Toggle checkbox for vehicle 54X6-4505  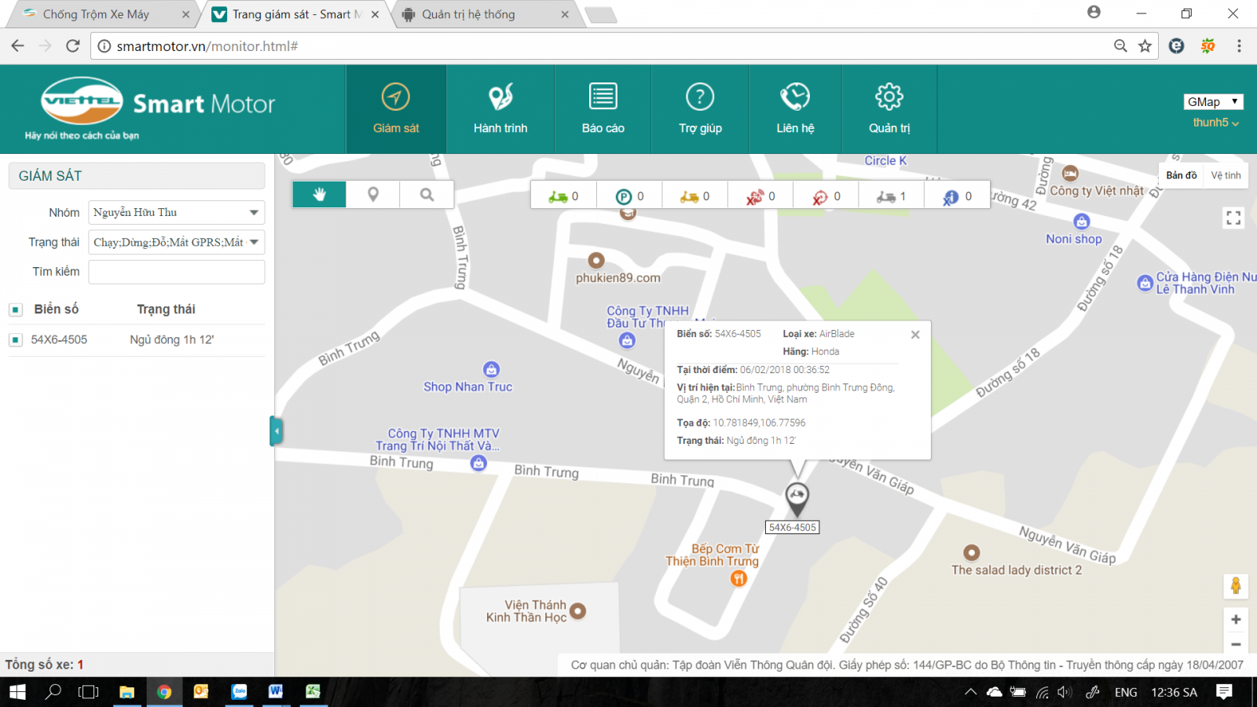click(x=16, y=340)
